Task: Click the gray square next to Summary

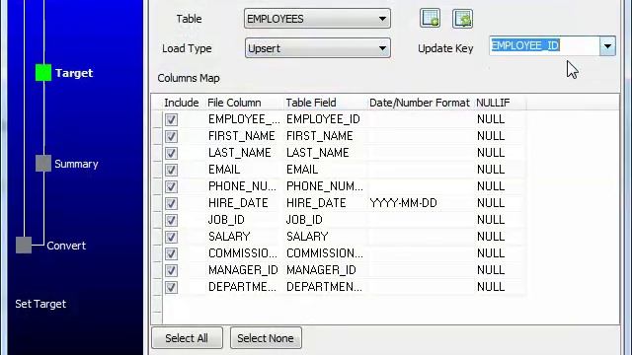Action: pos(43,164)
